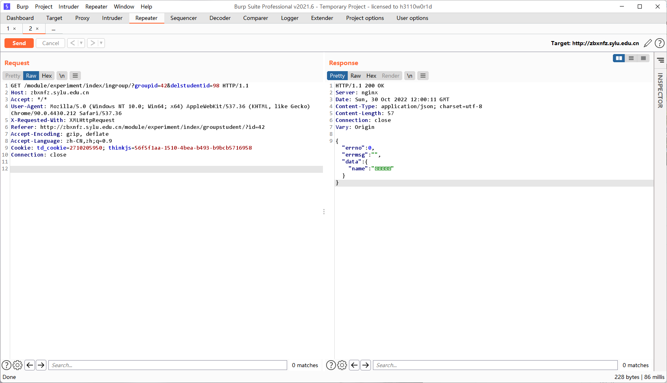667x383 pixels.
Task: Focus the request search field
Action: click(x=168, y=365)
